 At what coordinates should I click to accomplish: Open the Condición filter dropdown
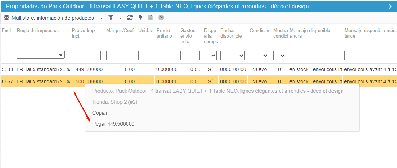point(259,55)
